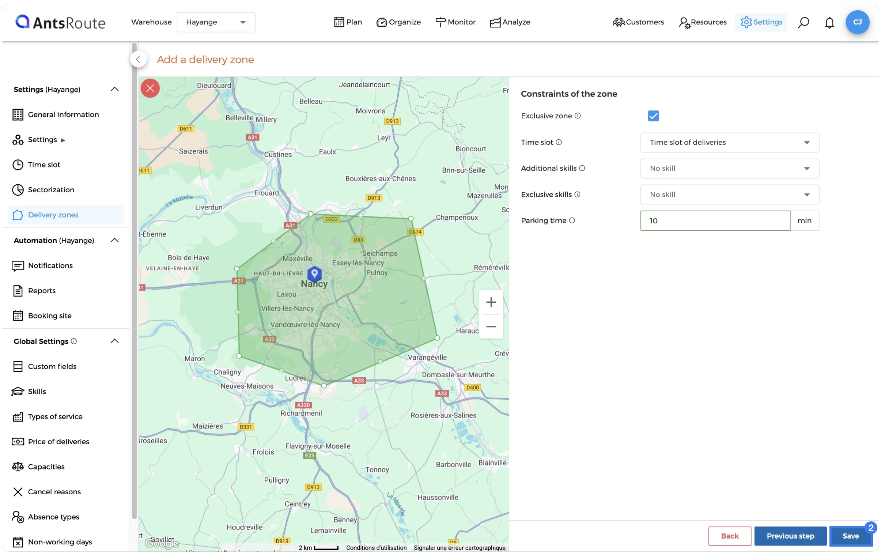The image size is (881, 555).
Task: Collapse the Settings (Hayange) section
Action: click(x=114, y=89)
